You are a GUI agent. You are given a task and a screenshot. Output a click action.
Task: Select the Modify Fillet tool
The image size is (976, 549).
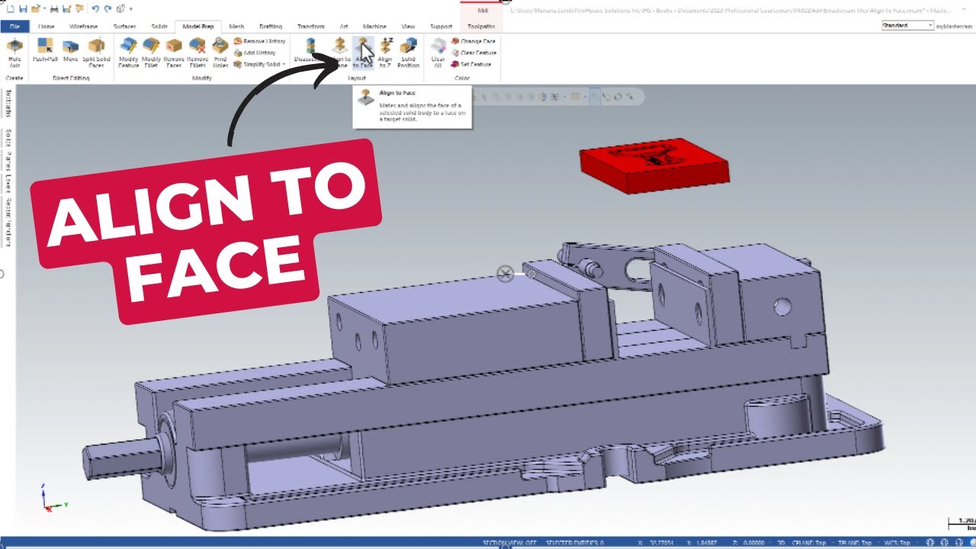pyautogui.click(x=152, y=53)
